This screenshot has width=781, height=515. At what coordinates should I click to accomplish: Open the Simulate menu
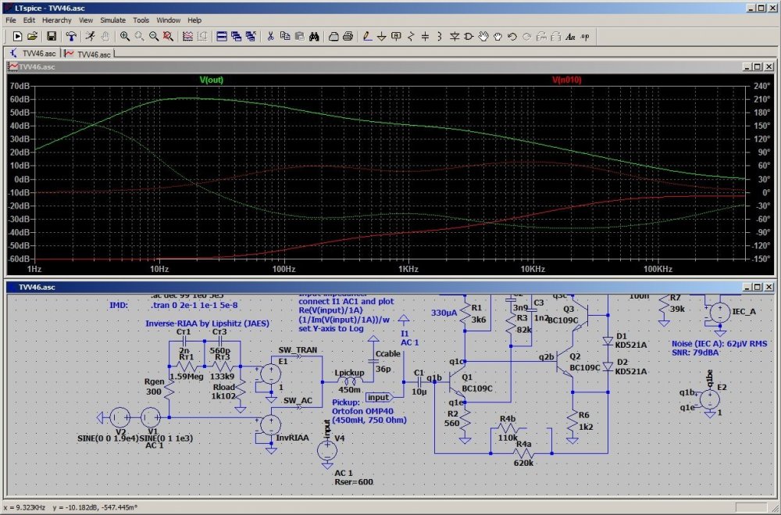point(112,20)
